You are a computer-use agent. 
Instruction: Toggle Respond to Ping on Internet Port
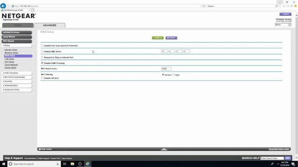point(42,57)
